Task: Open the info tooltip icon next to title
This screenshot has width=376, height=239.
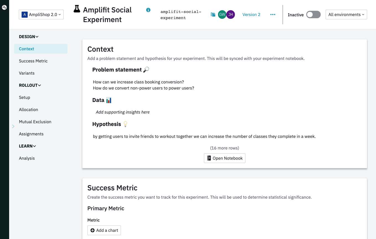Action: [148, 10]
